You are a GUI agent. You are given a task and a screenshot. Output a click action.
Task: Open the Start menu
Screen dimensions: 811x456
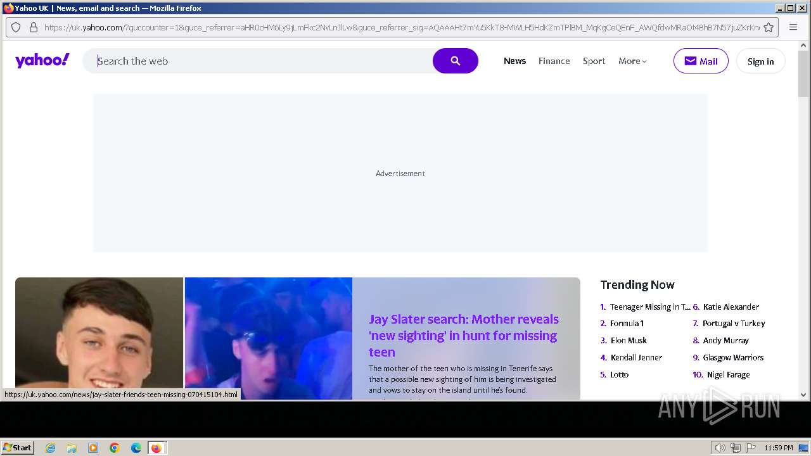point(18,448)
